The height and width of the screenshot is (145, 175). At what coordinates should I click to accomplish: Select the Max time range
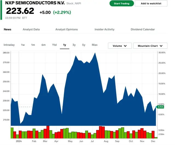[95, 45]
